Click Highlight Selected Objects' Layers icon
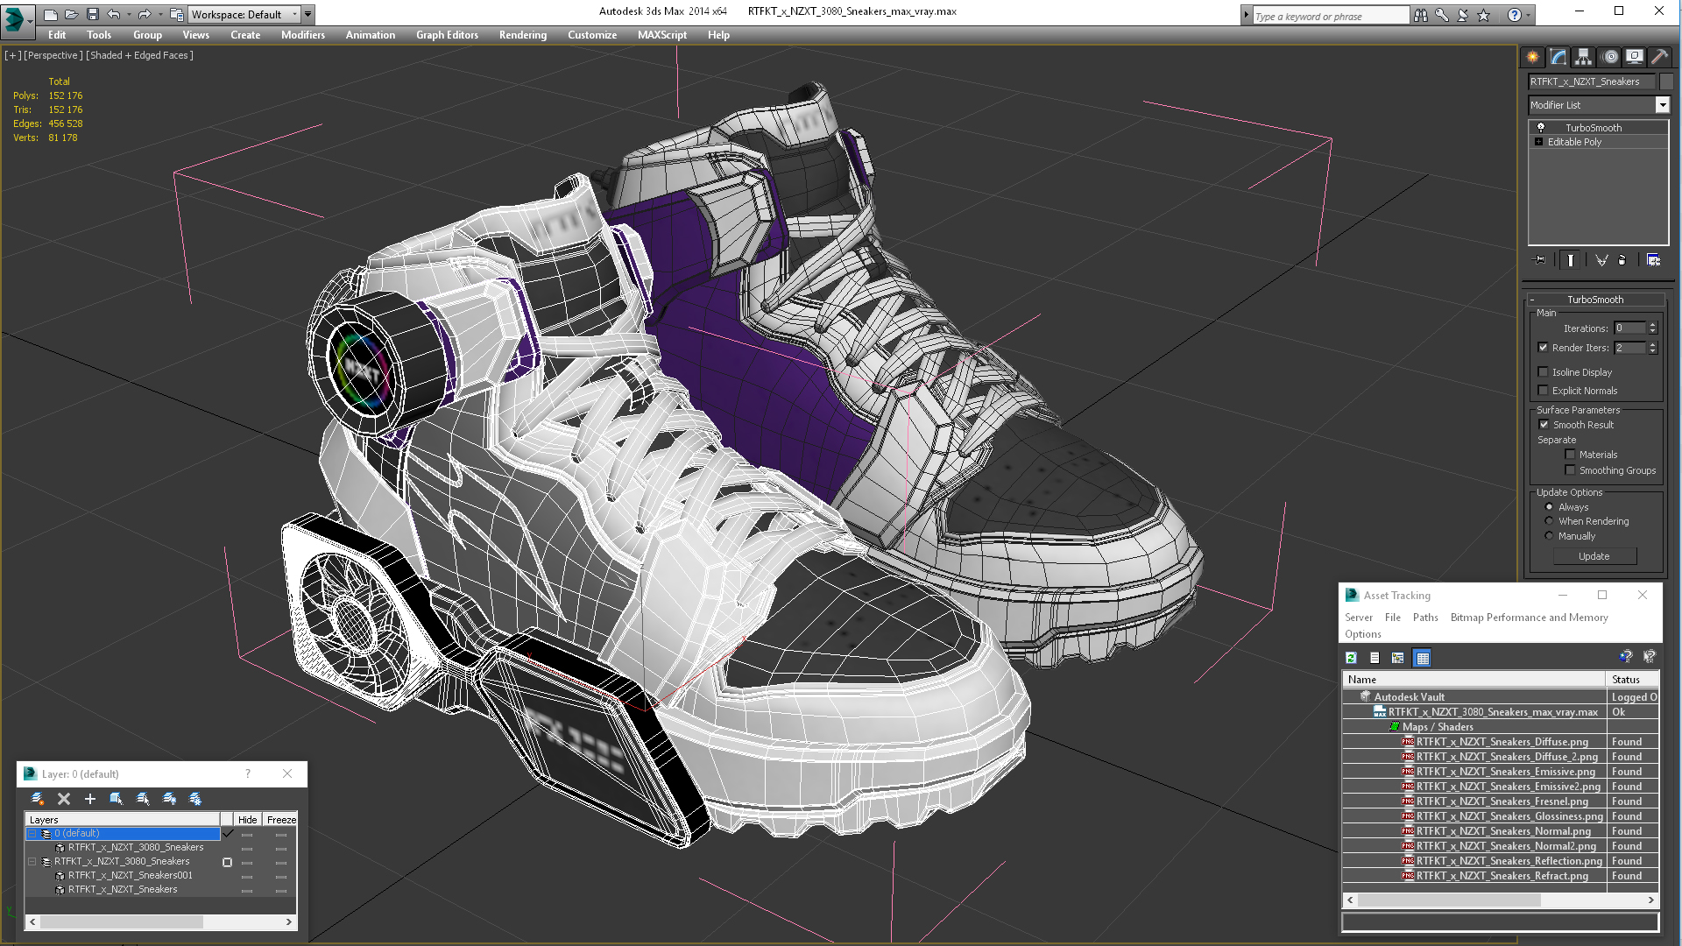The width and height of the screenshot is (1682, 946). [143, 799]
